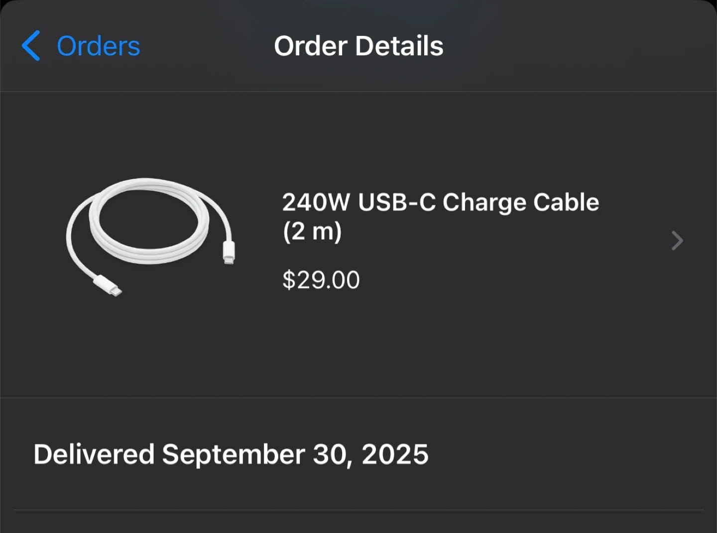Image resolution: width=717 pixels, height=533 pixels.
Task: Click the word Cable in the product name
Action: coord(566,203)
